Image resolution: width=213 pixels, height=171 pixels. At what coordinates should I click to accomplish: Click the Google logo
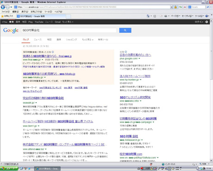[x=11, y=30]
